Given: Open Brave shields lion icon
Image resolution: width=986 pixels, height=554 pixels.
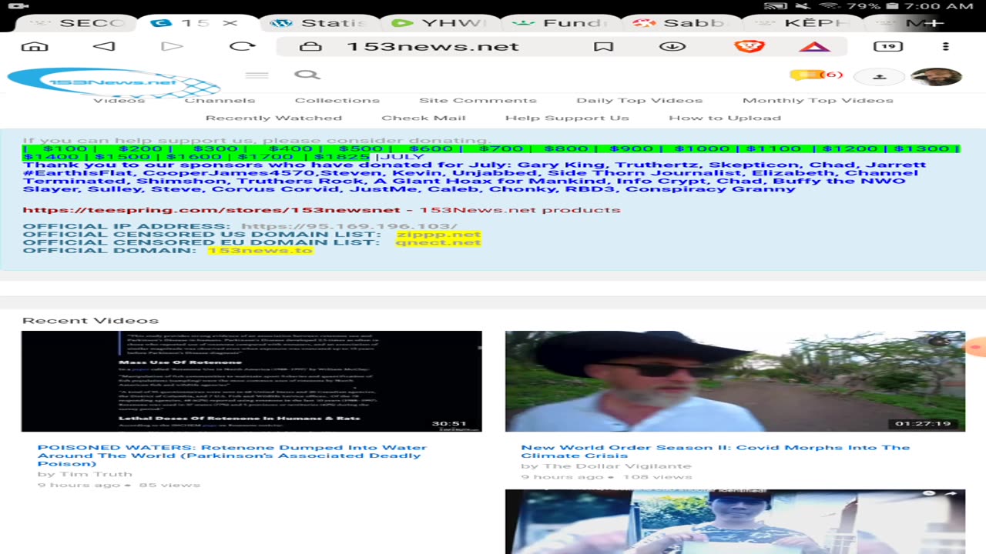Looking at the screenshot, I should 749,46.
